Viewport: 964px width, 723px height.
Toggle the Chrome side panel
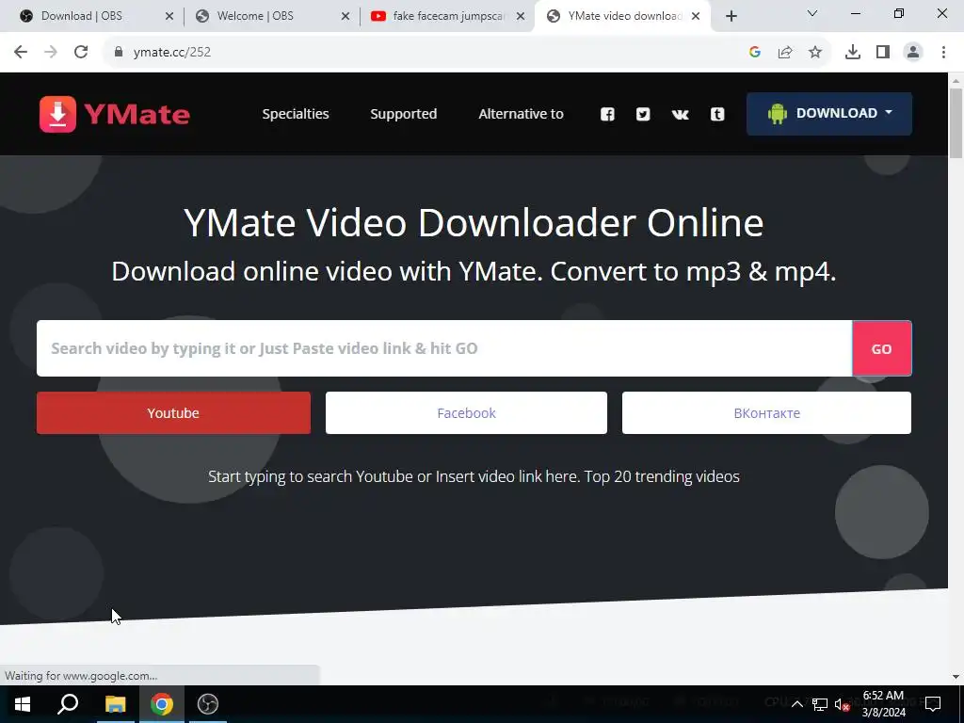(883, 53)
